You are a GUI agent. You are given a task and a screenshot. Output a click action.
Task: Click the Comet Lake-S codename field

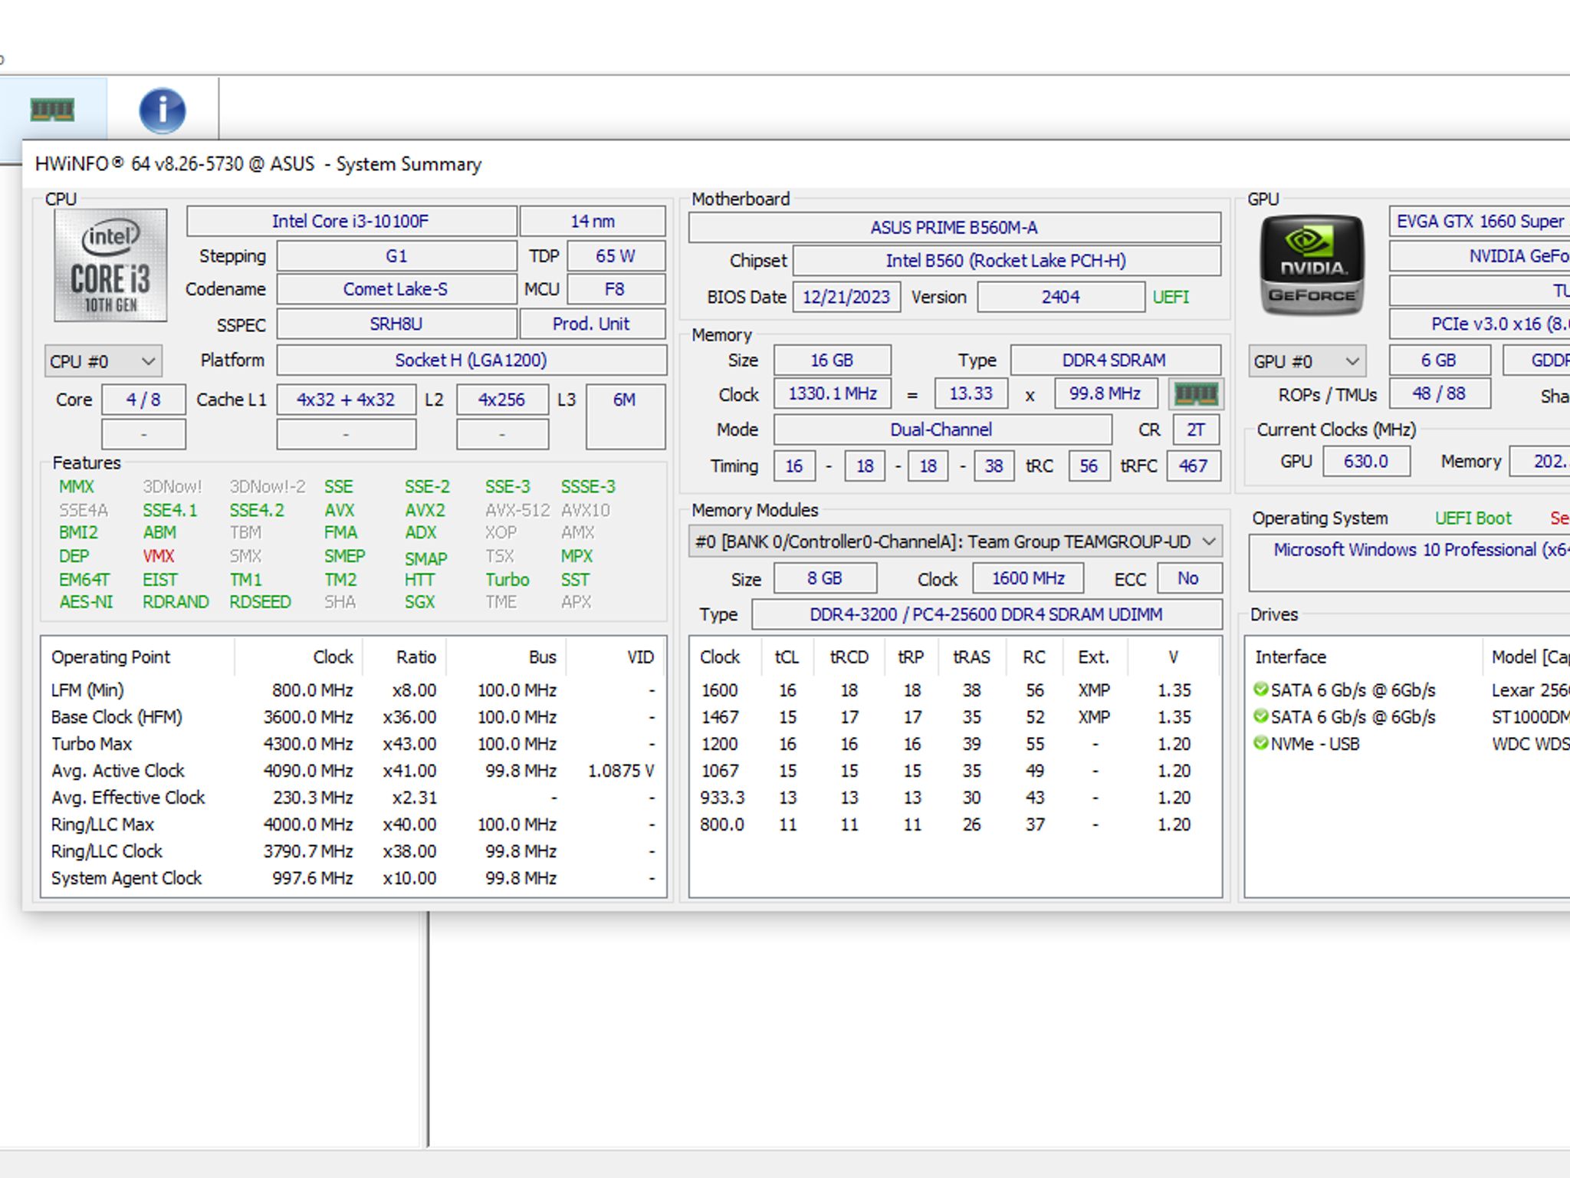point(396,289)
